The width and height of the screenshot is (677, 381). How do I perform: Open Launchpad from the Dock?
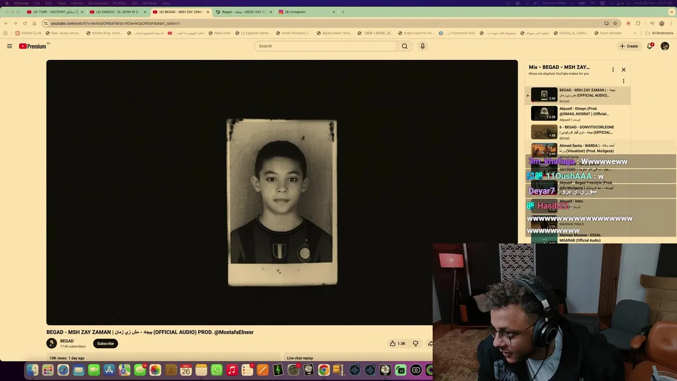48,370
